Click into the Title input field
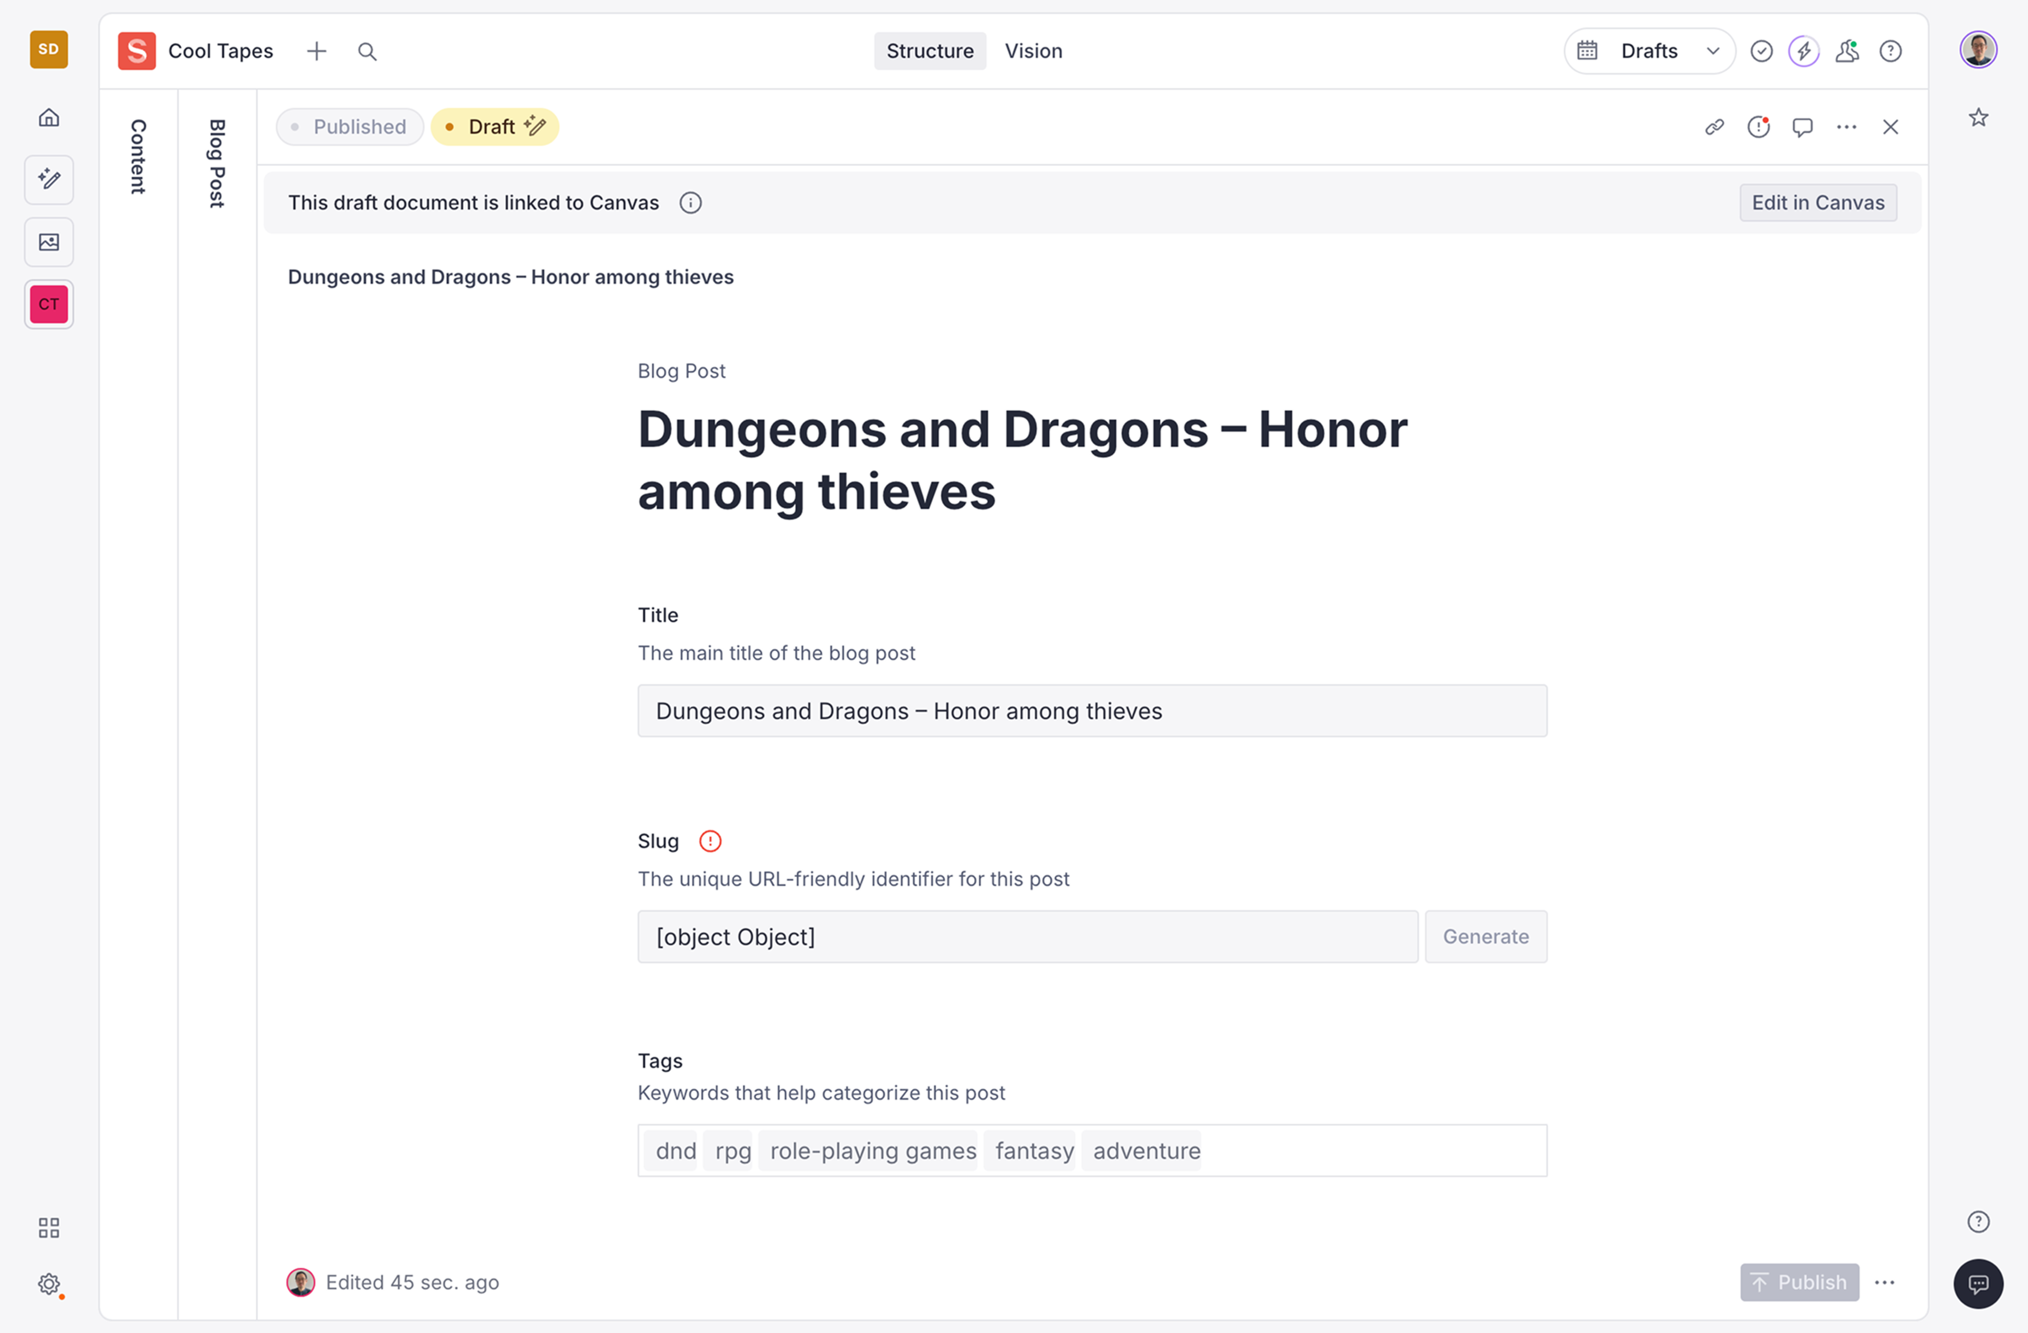The width and height of the screenshot is (2028, 1333). click(1092, 711)
